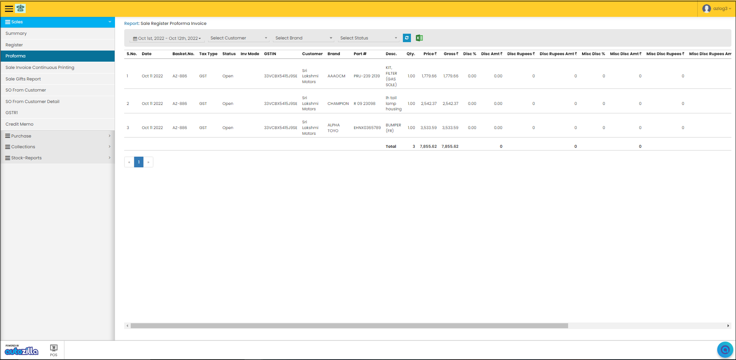Click price value 1,779.66 in Price column
This screenshot has width=736, height=360.
(429, 76)
